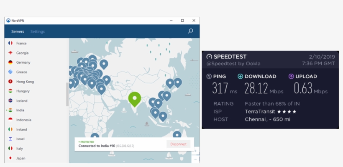The height and width of the screenshot is (167, 343).
Task: Switch to the Settings tab
Action: click(x=37, y=31)
